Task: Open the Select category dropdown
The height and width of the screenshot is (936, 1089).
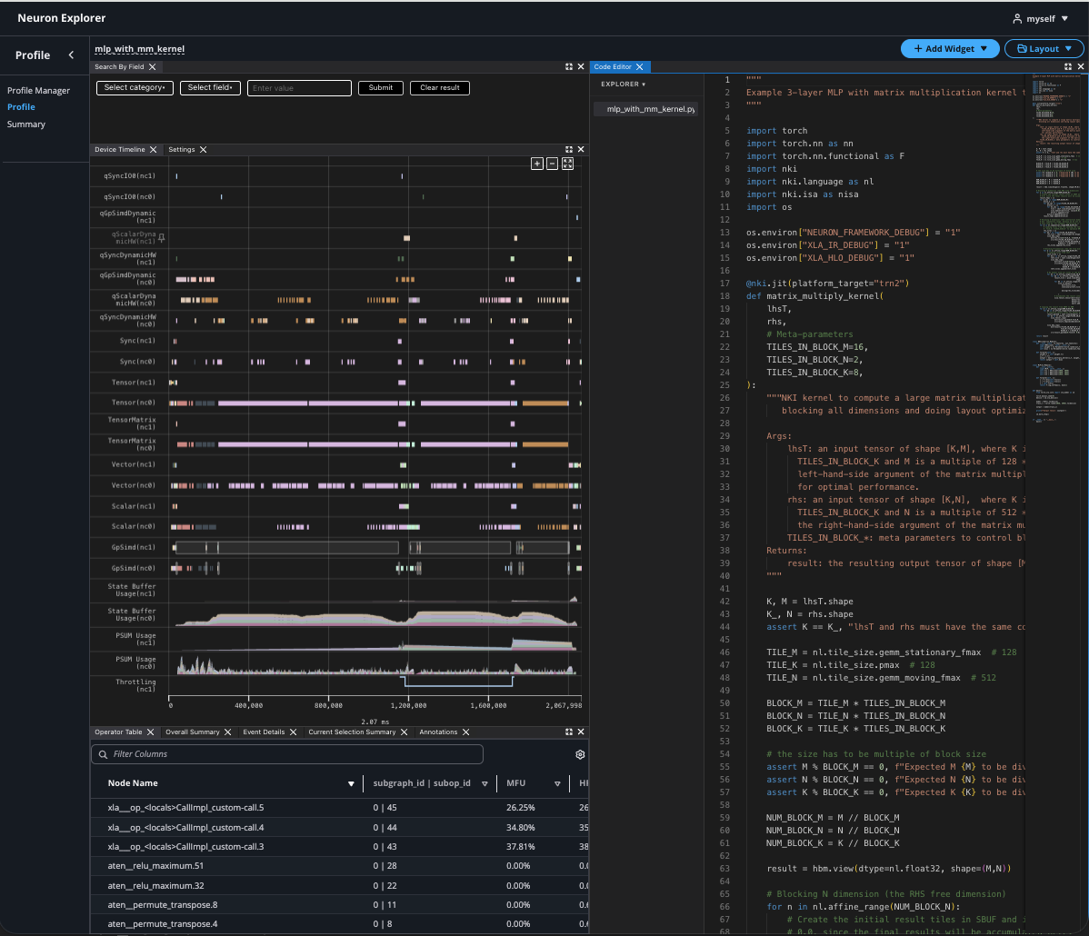Action: 135,87
